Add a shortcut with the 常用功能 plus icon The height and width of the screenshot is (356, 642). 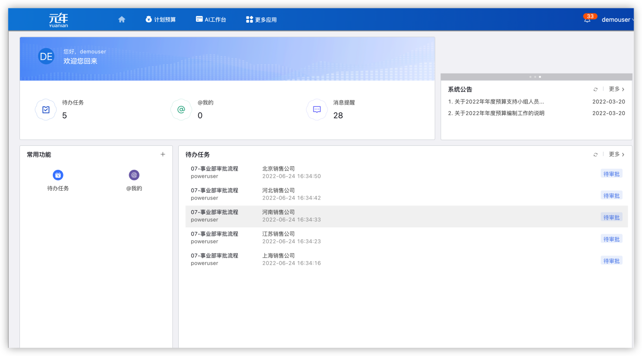point(163,155)
